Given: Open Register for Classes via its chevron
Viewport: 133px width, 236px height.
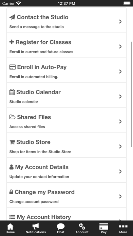Looking at the screenshot, I should coord(120,46).
